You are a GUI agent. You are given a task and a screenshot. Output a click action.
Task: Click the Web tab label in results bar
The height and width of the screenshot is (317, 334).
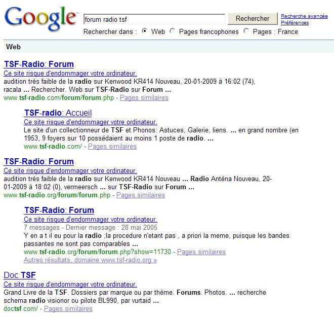(13, 47)
